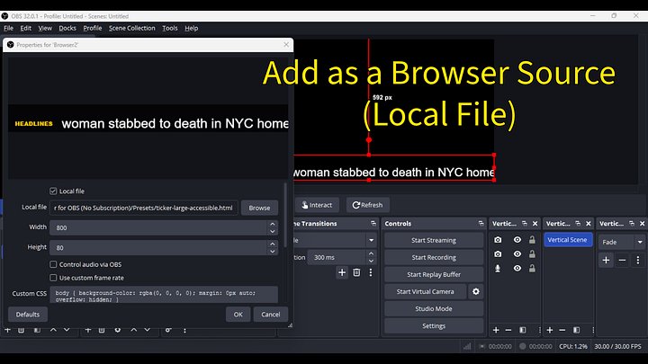Uncheck the Local file checkbox
The width and height of the screenshot is (648, 364).
click(x=53, y=191)
